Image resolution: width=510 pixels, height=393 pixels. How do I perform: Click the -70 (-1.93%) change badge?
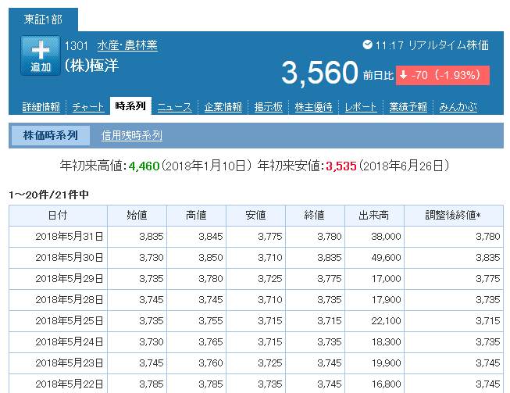tap(443, 75)
